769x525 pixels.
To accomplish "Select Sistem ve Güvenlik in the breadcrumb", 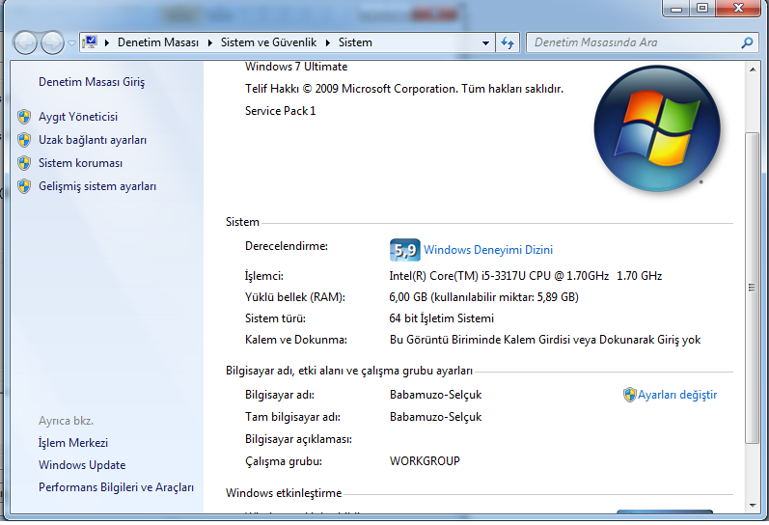I will pos(269,42).
